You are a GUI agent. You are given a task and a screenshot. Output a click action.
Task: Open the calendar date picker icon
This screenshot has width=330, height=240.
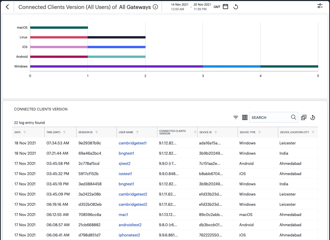coord(225,7)
